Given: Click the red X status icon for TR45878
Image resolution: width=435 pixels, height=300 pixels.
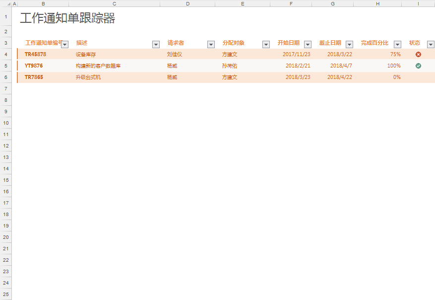Looking at the screenshot, I should click(418, 54).
